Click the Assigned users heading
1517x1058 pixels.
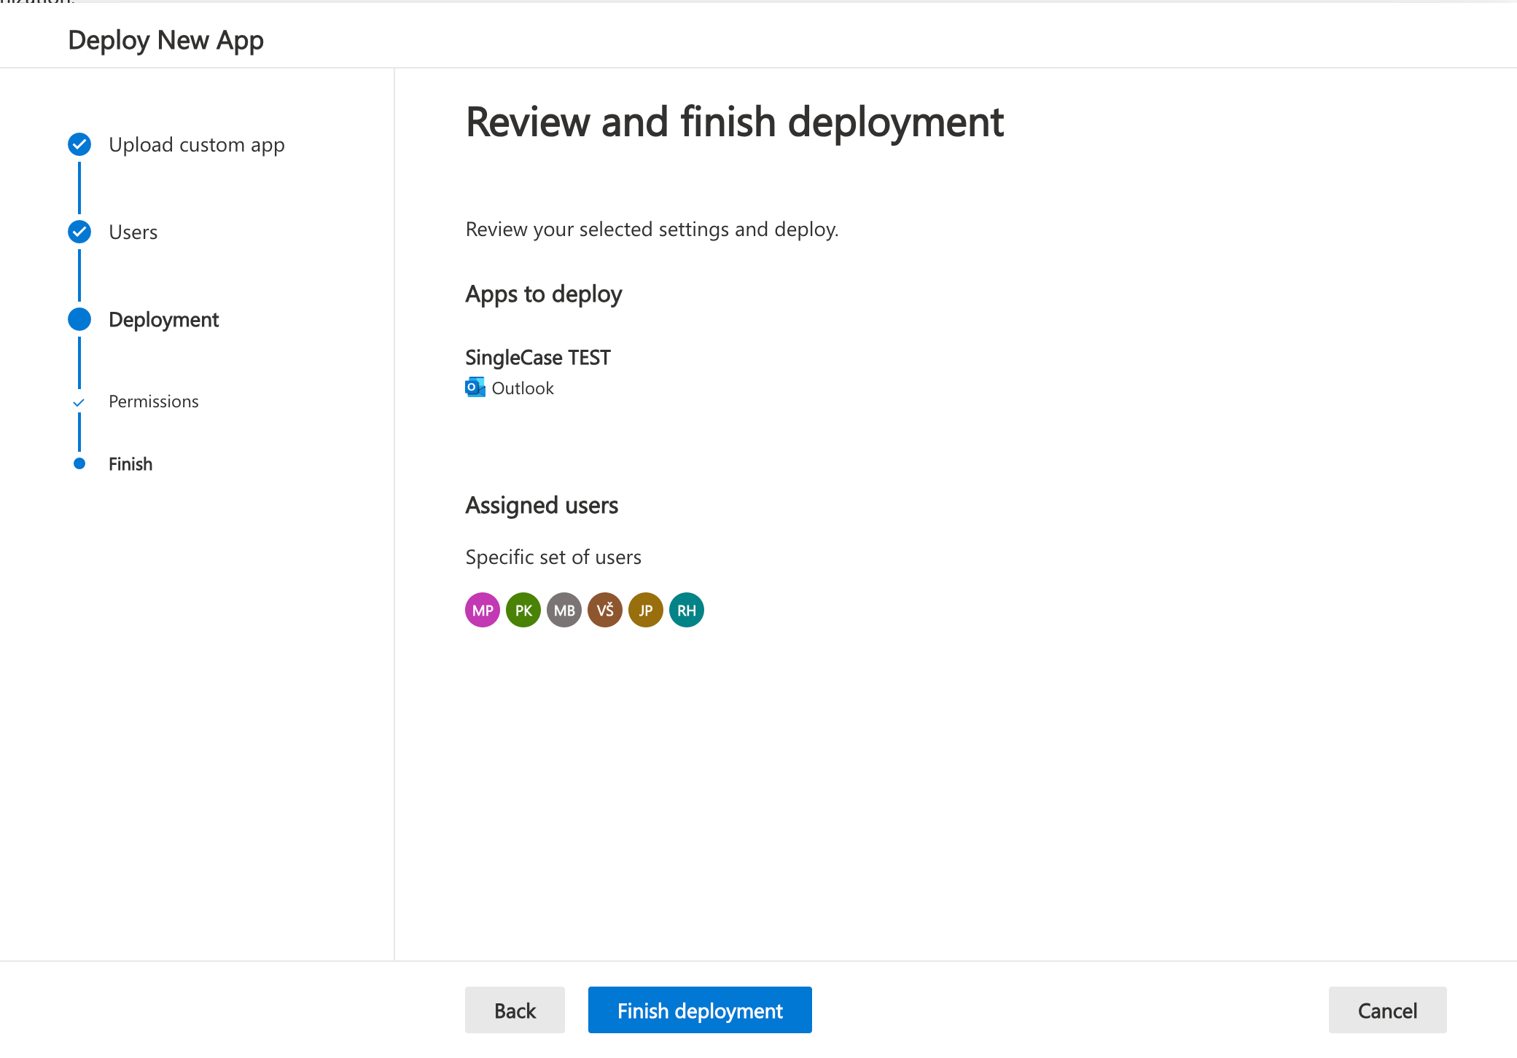(542, 506)
